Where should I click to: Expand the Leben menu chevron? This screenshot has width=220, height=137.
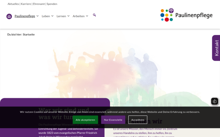point(52,16)
